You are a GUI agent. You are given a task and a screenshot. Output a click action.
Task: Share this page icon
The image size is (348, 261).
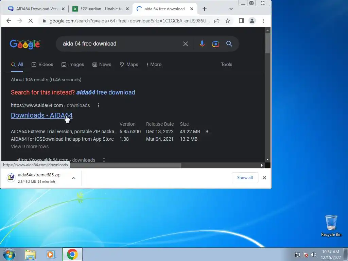[217, 21]
